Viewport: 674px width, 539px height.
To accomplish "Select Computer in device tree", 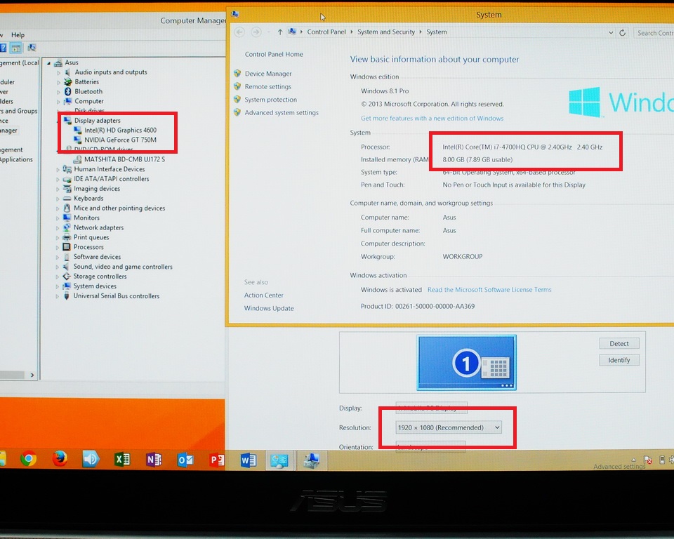I will click(x=89, y=101).
